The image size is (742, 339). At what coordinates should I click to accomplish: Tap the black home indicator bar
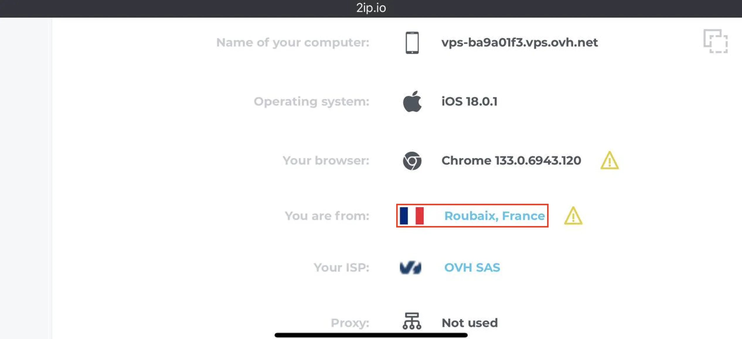tap(371, 335)
